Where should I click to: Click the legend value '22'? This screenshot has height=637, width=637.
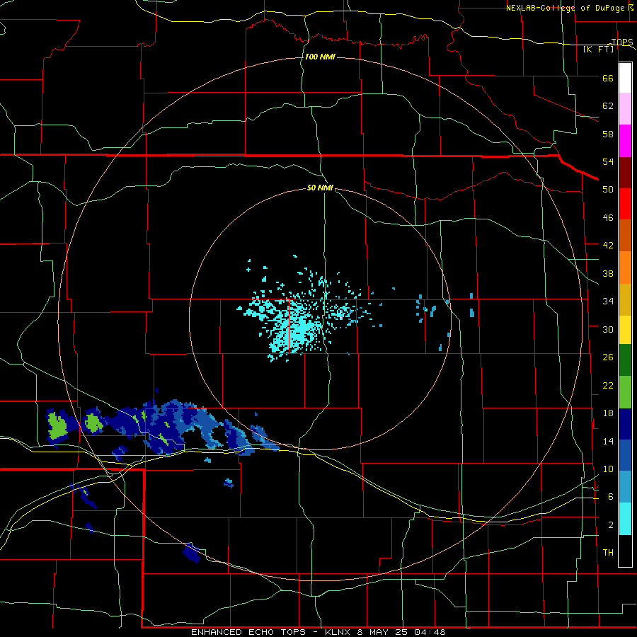[608, 386]
